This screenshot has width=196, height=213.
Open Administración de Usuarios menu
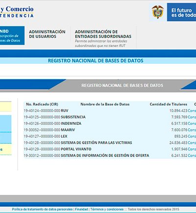pyautogui.click(x=47, y=34)
